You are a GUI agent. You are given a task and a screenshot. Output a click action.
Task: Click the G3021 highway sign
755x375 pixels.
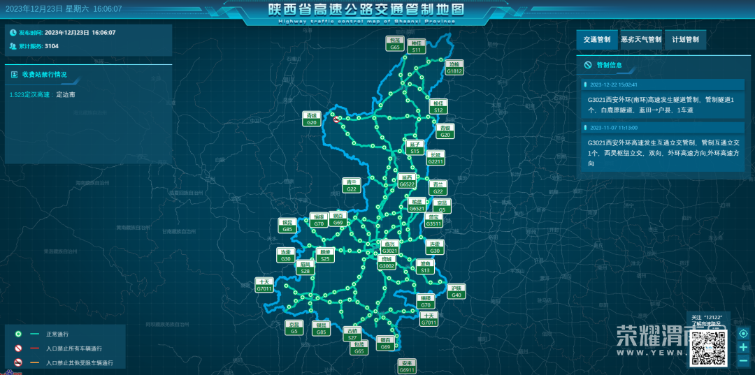[x=389, y=247]
